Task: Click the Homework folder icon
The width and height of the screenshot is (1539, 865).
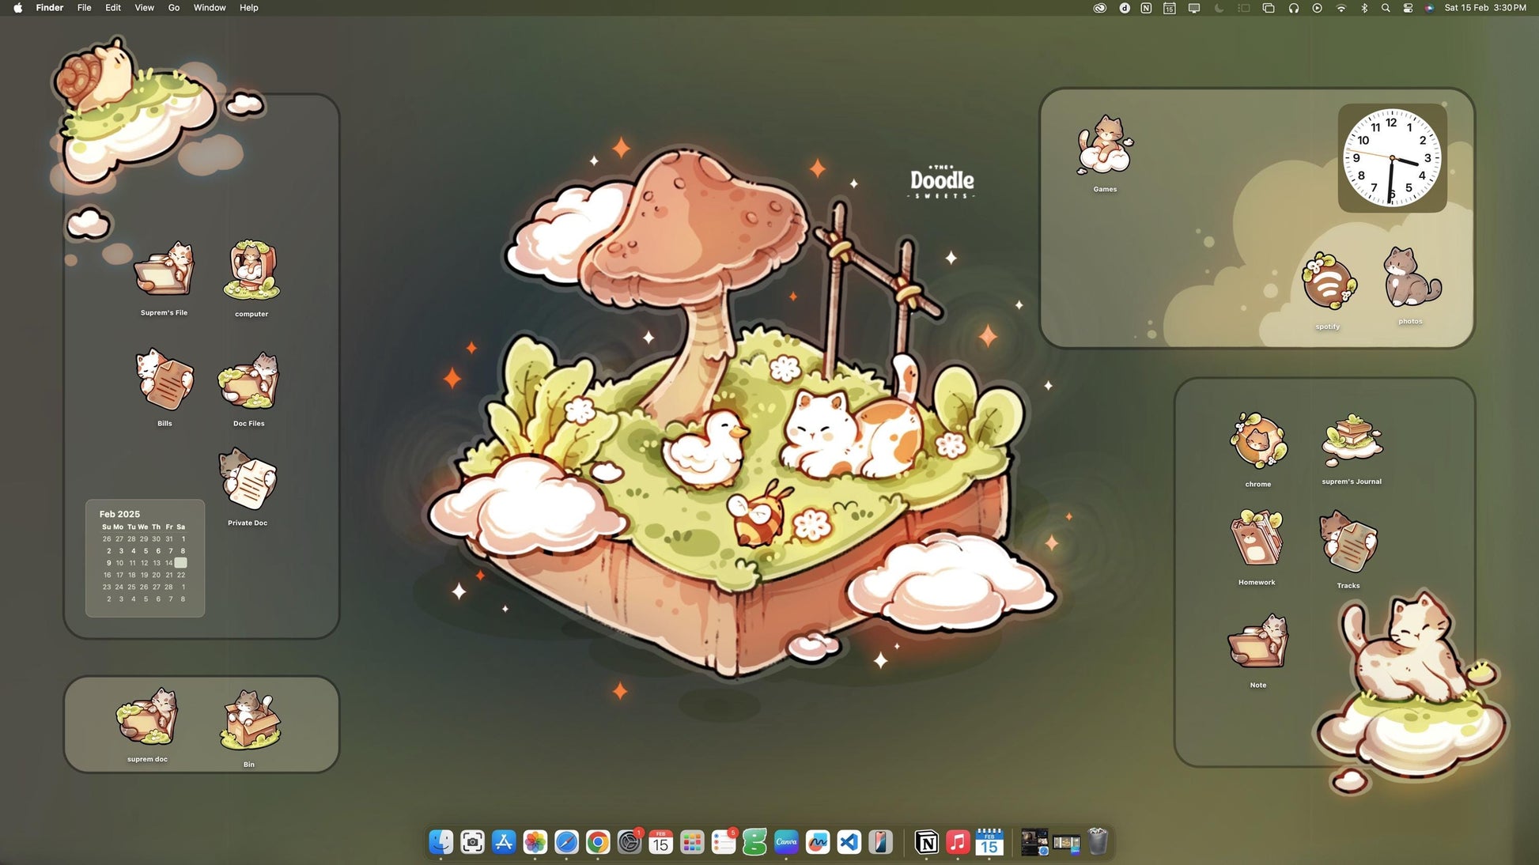Action: [x=1257, y=539]
